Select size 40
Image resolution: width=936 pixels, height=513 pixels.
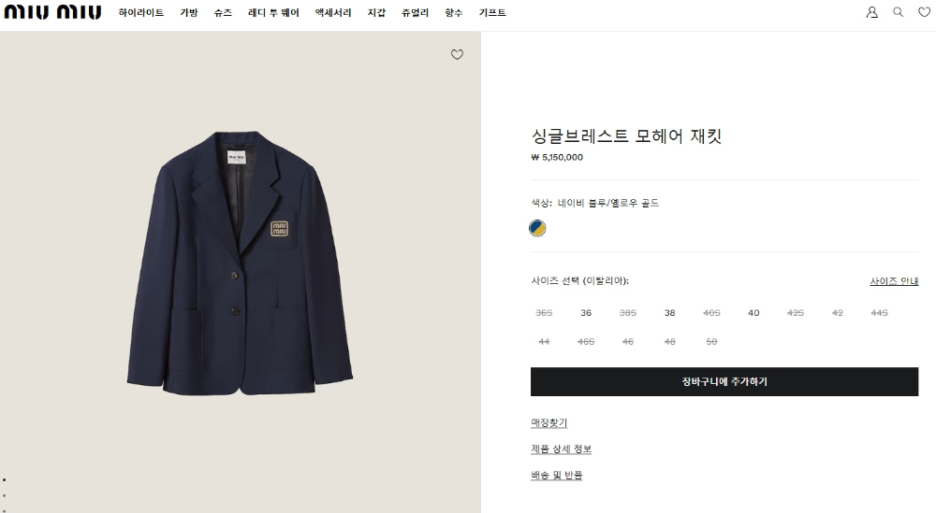753,313
